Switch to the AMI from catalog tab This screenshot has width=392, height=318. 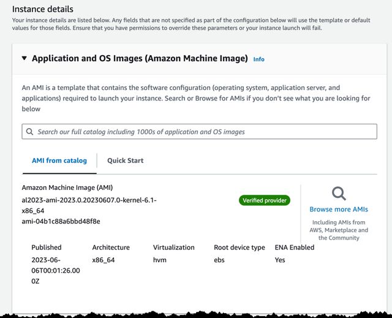(x=59, y=161)
